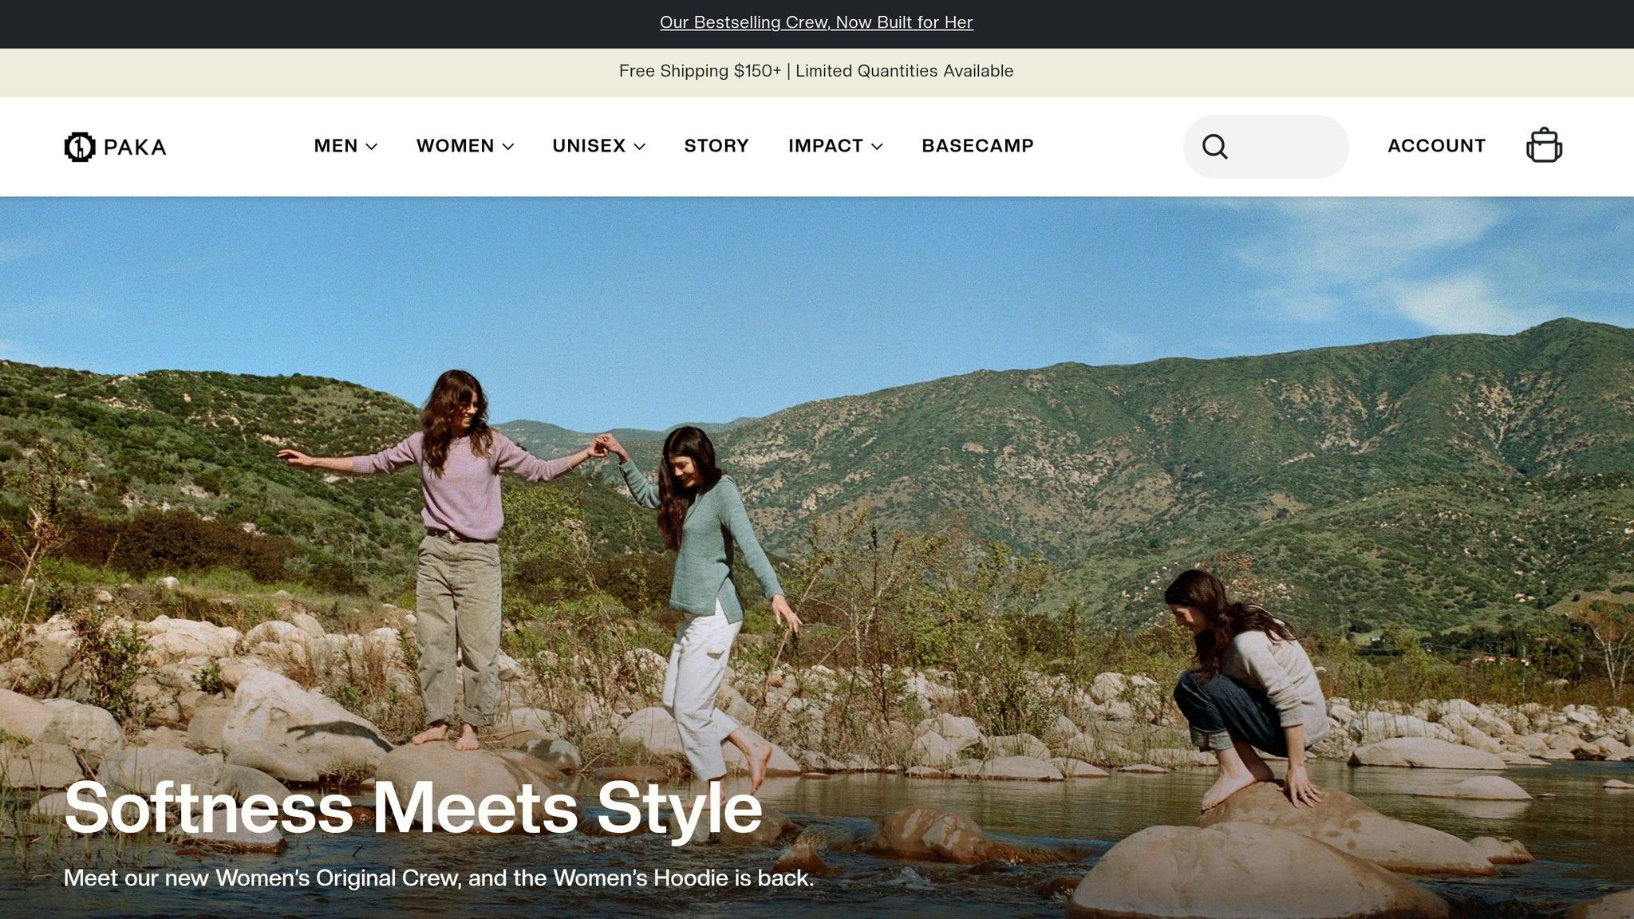The width and height of the screenshot is (1634, 919).
Task: Expand the UNISEX dropdown chevron
Action: coord(639,147)
